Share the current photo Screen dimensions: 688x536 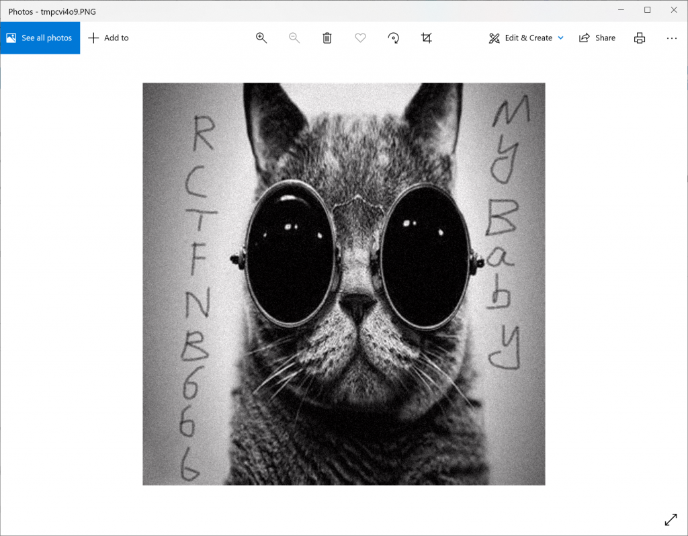click(x=597, y=38)
